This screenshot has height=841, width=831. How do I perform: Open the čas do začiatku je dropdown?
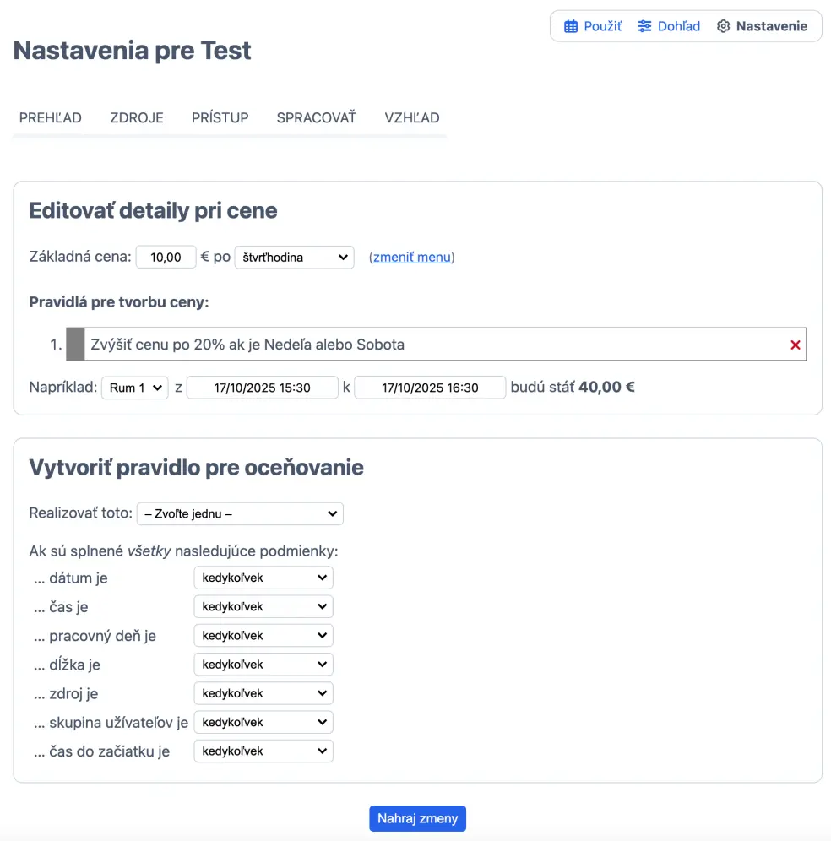[263, 751]
